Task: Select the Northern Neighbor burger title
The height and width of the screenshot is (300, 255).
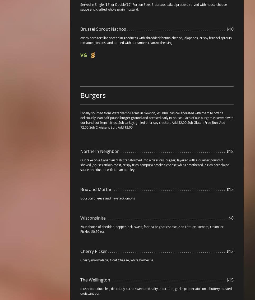Action: pyautogui.click(x=99, y=151)
